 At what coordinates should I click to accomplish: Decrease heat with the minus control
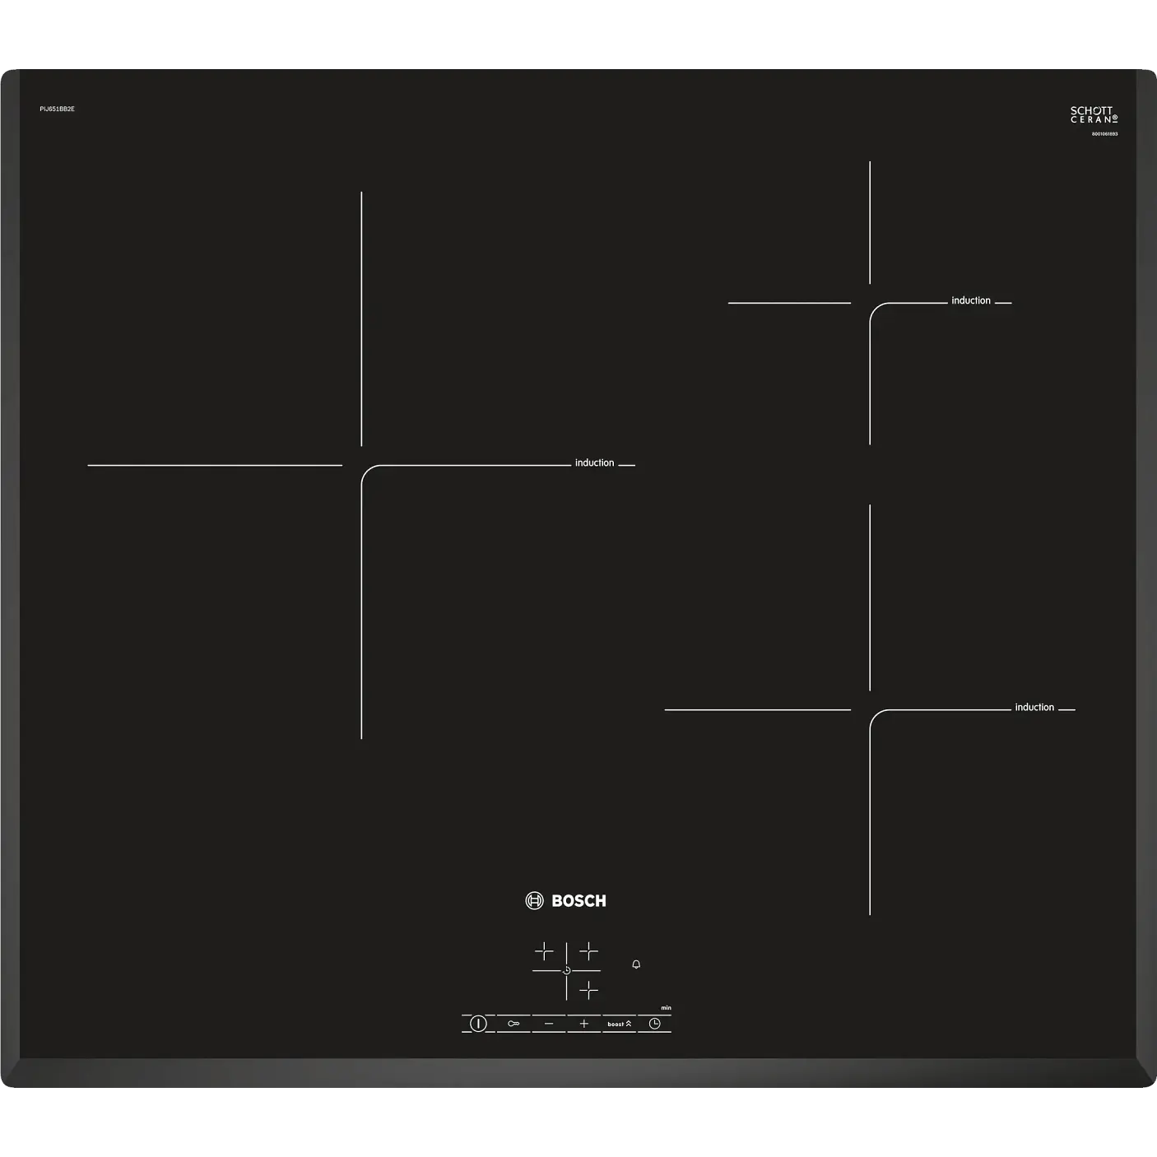(x=549, y=1024)
